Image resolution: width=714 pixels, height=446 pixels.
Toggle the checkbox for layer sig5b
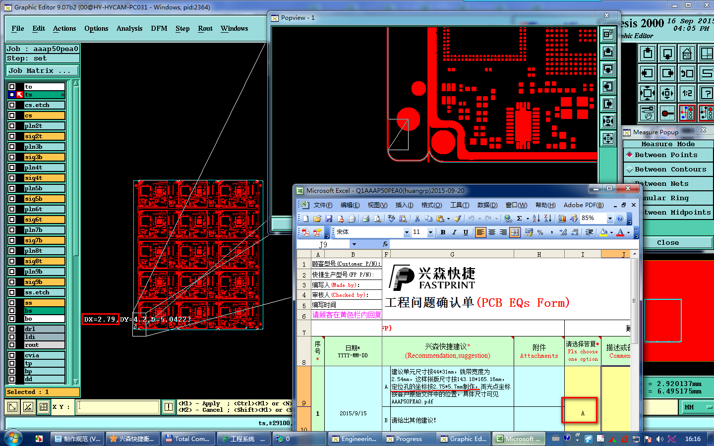coord(12,199)
